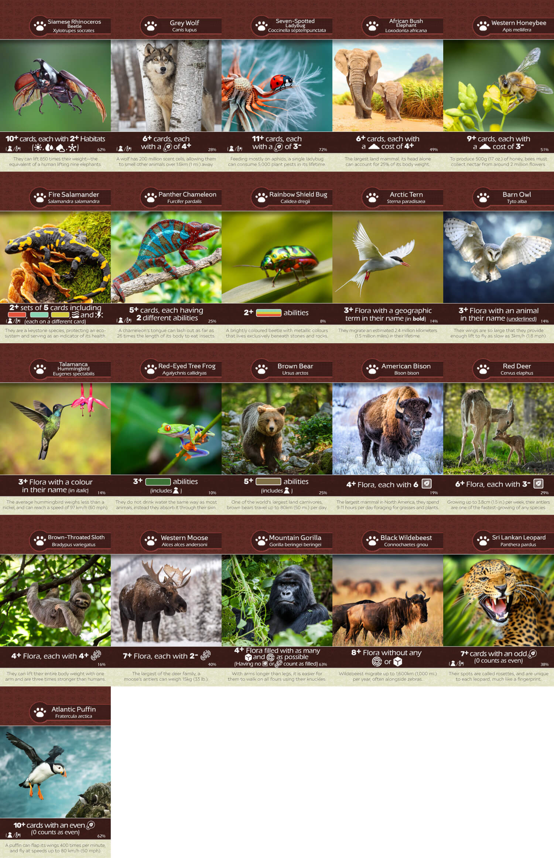Click the person icon under Brown Bear abilities
This screenshot has width=554, height=858.
coord(287,490)
